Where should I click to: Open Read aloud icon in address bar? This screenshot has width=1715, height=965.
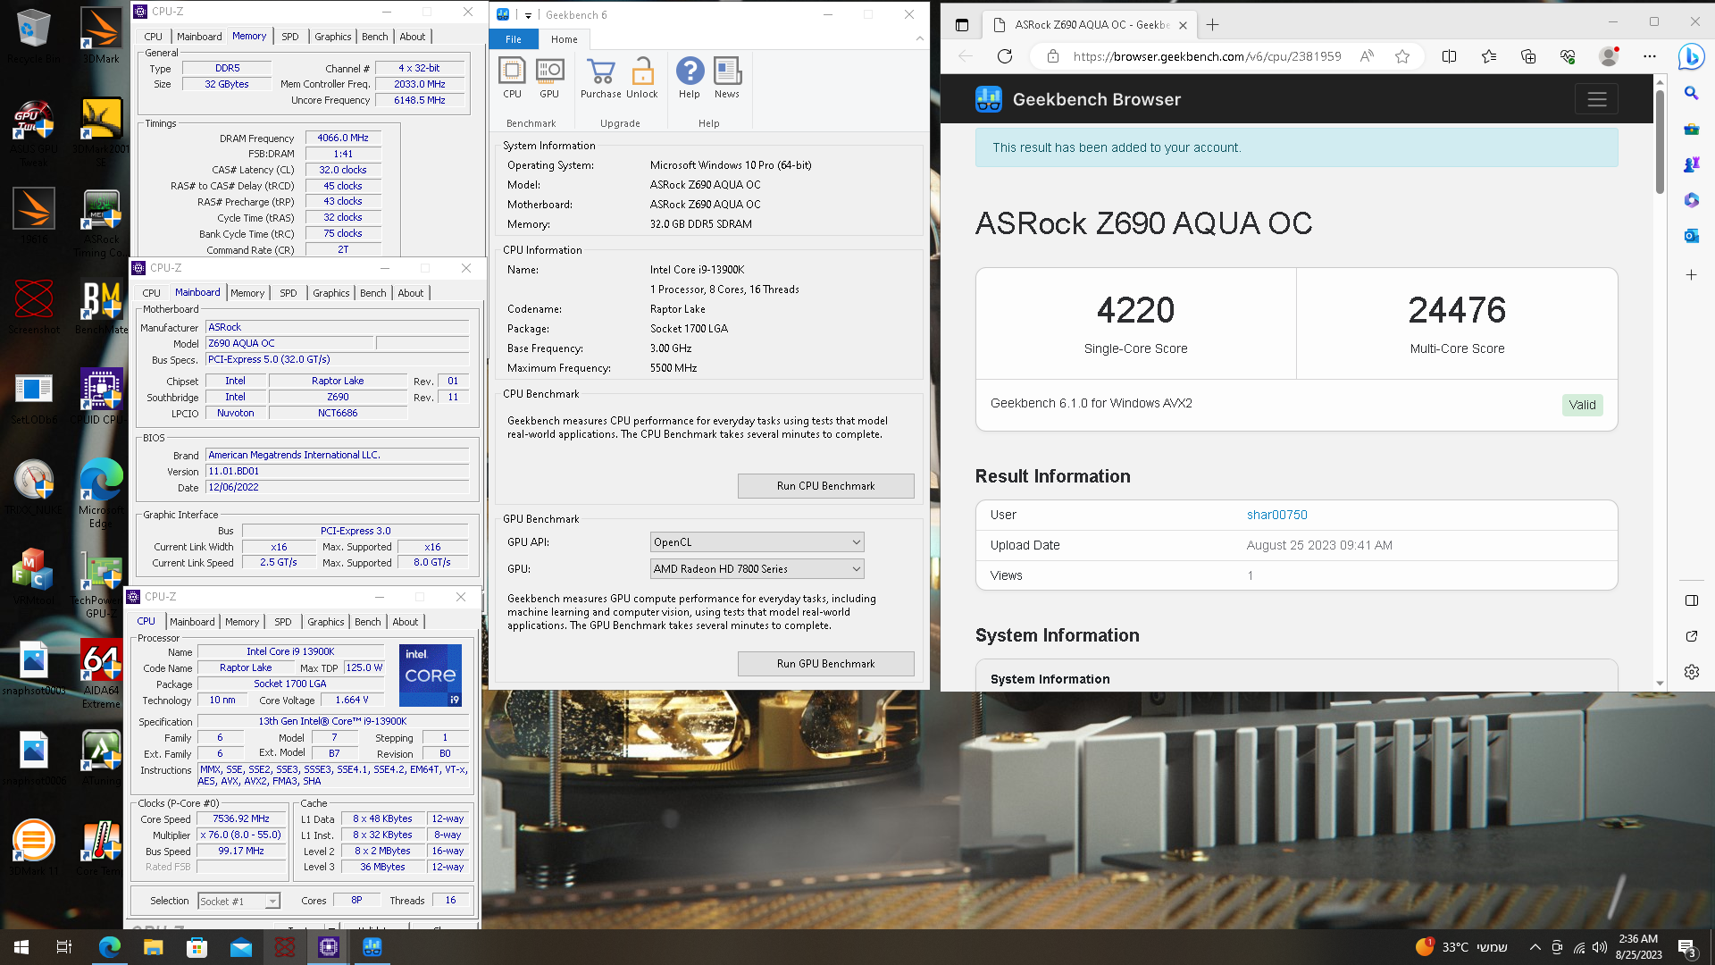coord(1367,56)
